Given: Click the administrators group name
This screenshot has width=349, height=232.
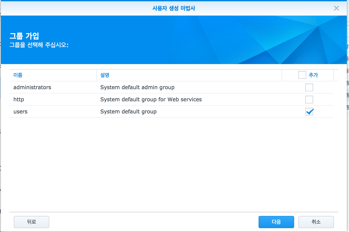Looking at the screenshot, I should pyautogui.click(x=32, y=87).
